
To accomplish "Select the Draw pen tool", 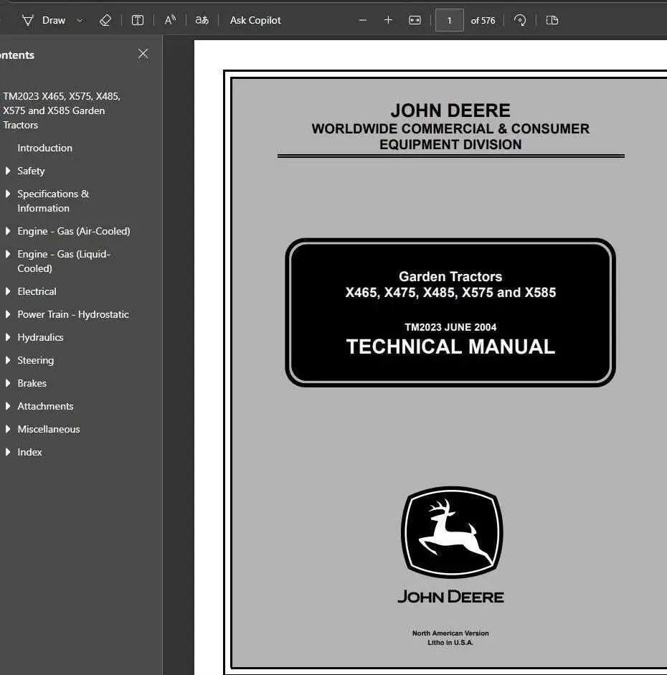I will pos(44,20).
